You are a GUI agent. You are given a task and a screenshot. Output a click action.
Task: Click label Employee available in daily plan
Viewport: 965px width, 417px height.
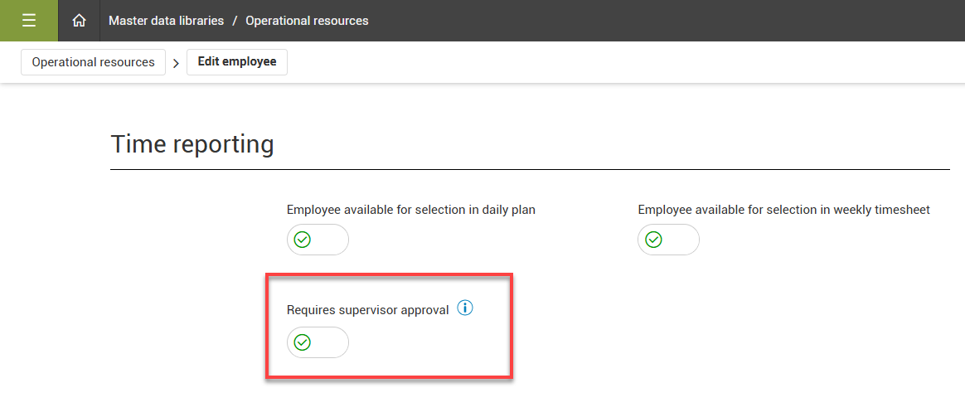coord(410,210)
